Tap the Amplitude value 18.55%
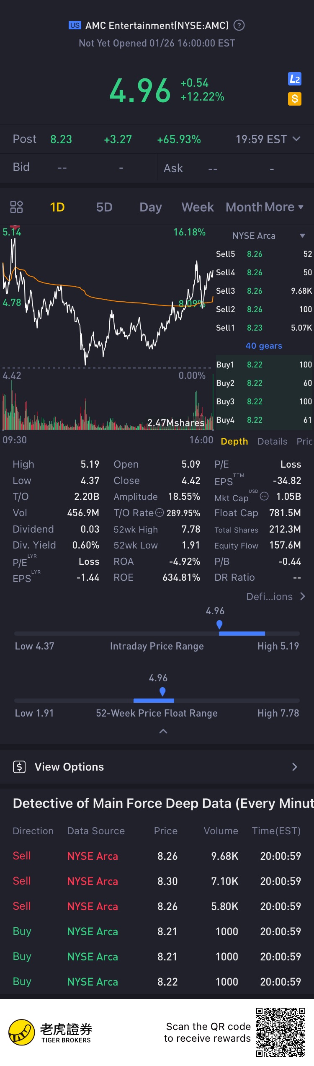This screenshot has height=1066, width=314. (x=184, y=497)
